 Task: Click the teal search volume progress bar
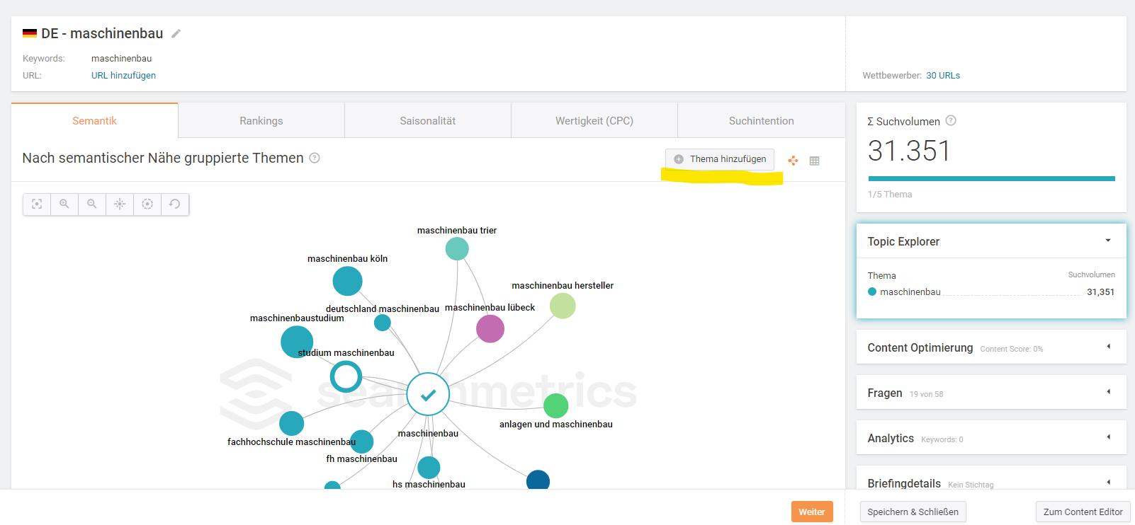point(991,178)
